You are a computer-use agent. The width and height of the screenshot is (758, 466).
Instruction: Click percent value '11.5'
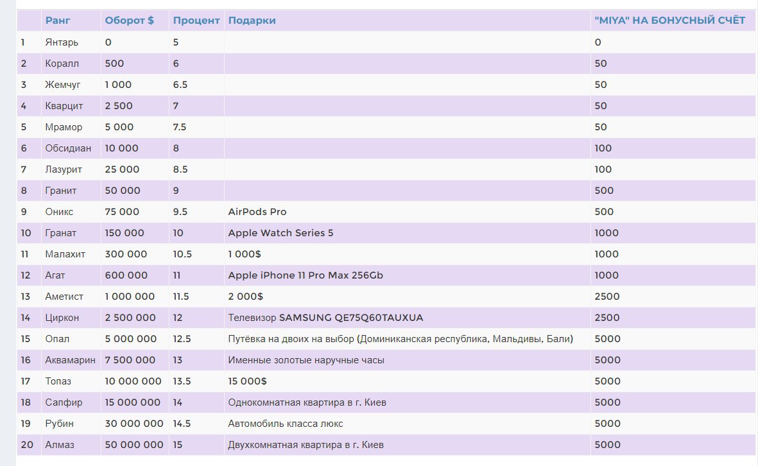(181, 297)
